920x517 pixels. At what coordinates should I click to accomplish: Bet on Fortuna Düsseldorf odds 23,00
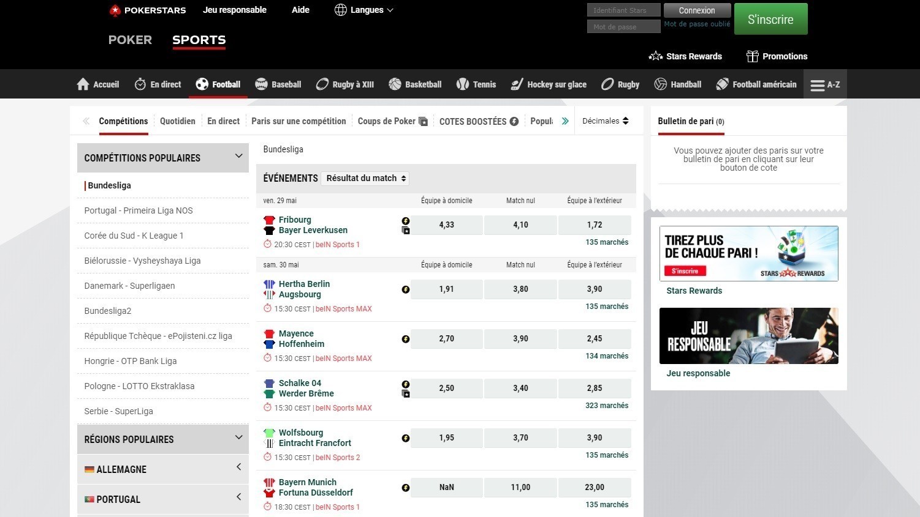[595, 488]
